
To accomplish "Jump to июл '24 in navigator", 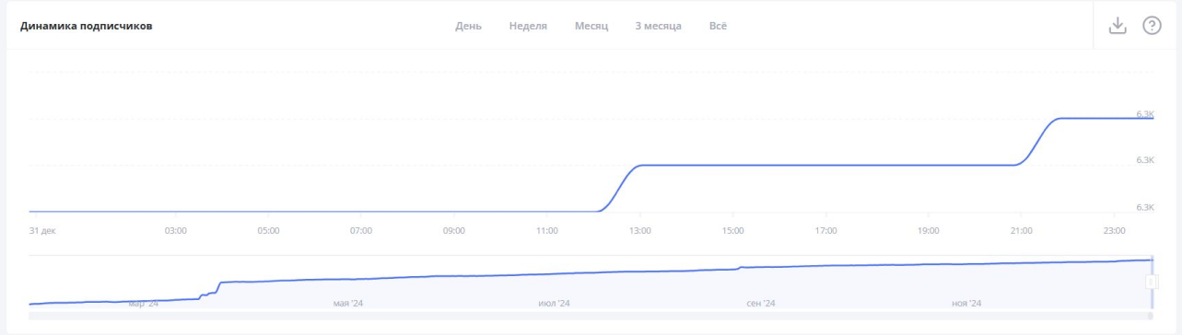I will click(x=555, y=304).
